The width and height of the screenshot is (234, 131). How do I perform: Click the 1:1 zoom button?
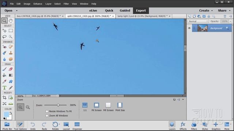(x=85, y=107)
